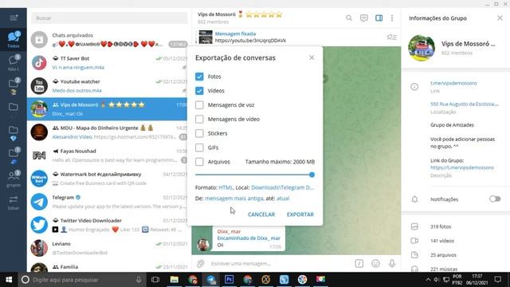The width and height of the screenshot is (510, 287).
Task: Open the emoji picker icon
Action: [375, 264]
